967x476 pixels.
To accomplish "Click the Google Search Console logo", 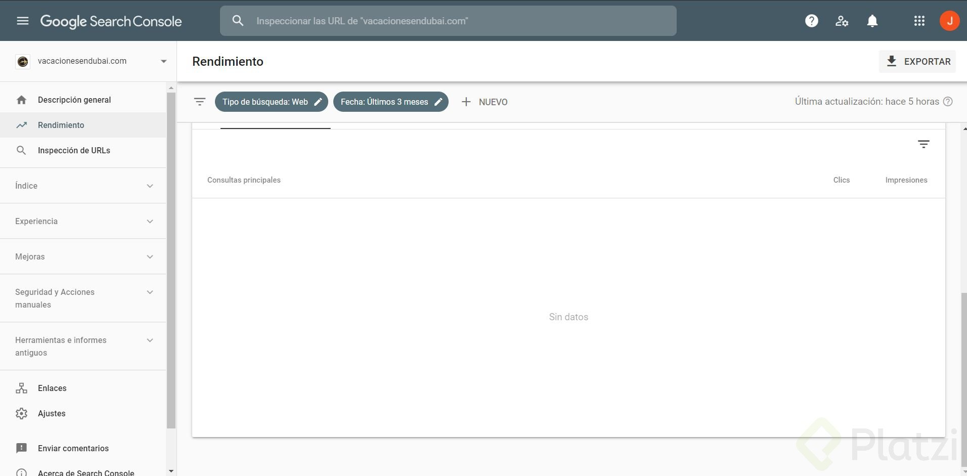I will click(x=111, y=21).
